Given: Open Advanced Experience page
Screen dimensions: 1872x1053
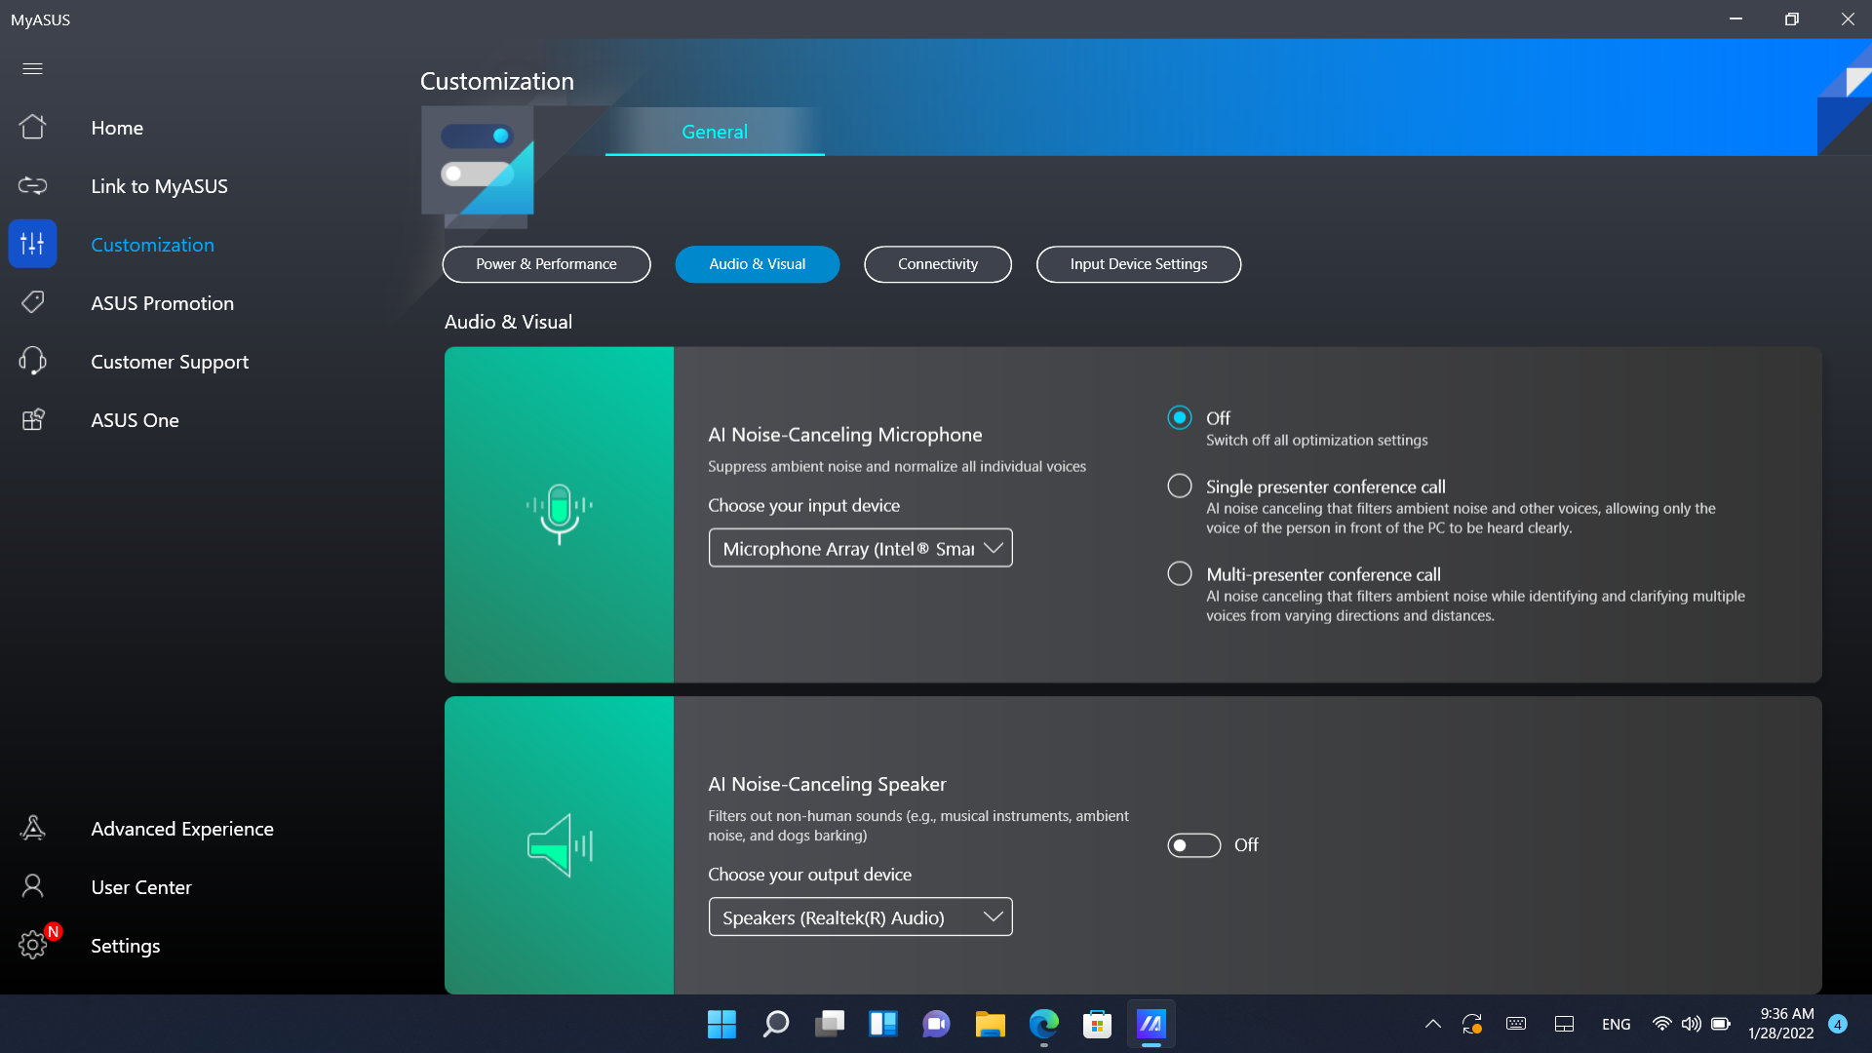Looking at the screenshot, I should click(182, 829).
